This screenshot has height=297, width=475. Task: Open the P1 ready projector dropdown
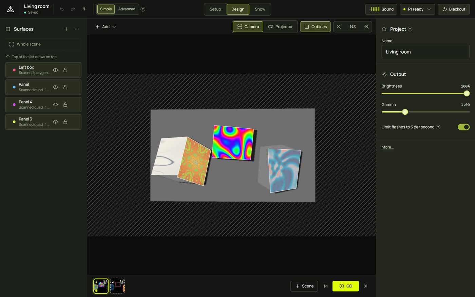[417, 9]
